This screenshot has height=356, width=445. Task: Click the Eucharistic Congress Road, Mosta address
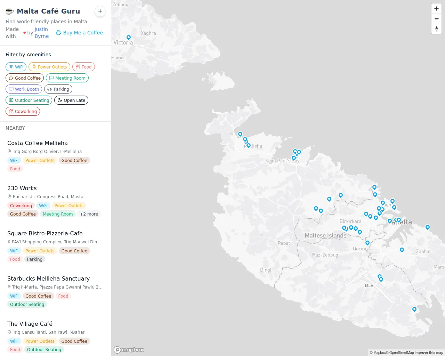click(x=48, y=196)
